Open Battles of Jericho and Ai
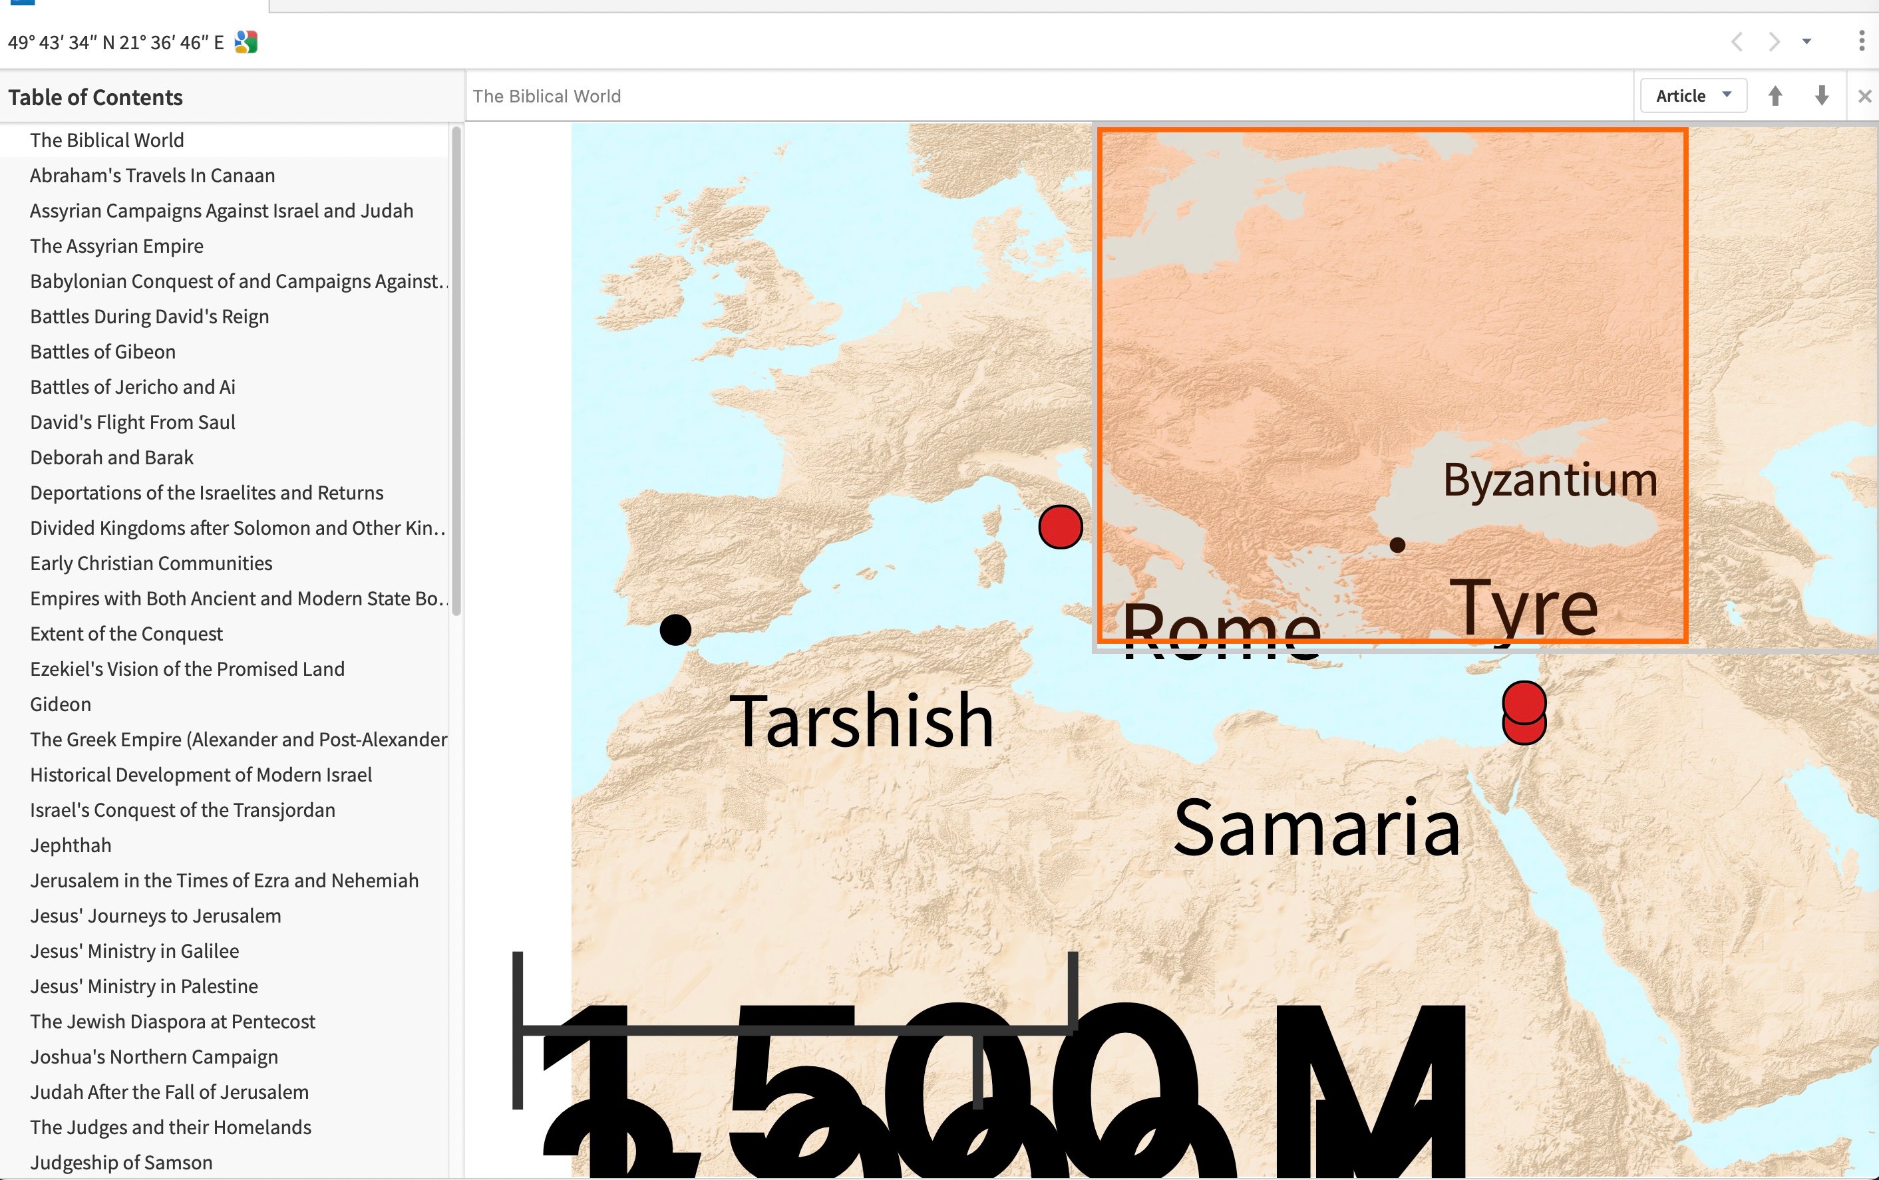Viewport: 1879px width, 1180px height. tap(132, 387)
